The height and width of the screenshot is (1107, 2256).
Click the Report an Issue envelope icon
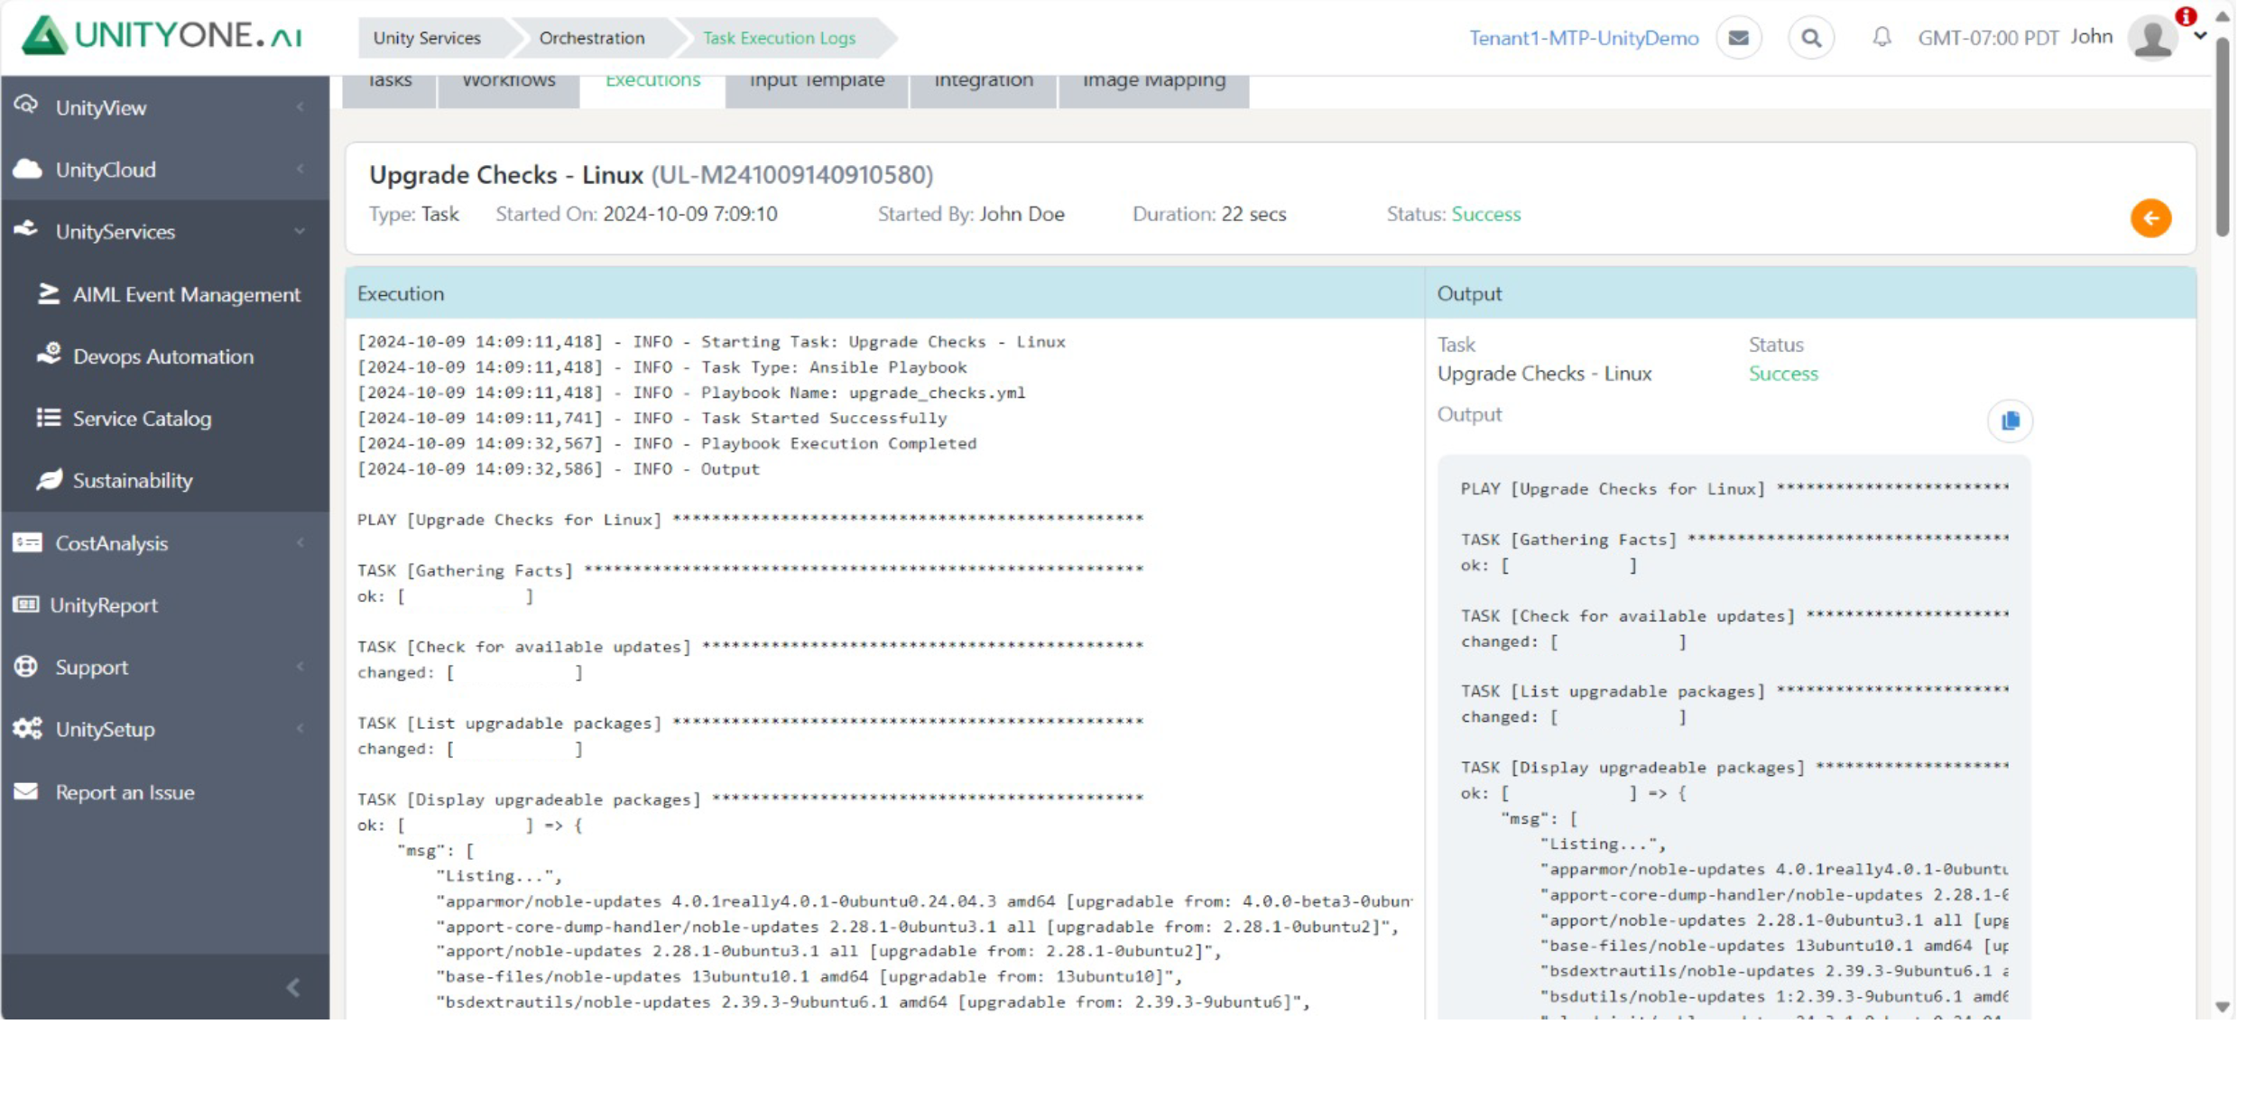point(26,791)
